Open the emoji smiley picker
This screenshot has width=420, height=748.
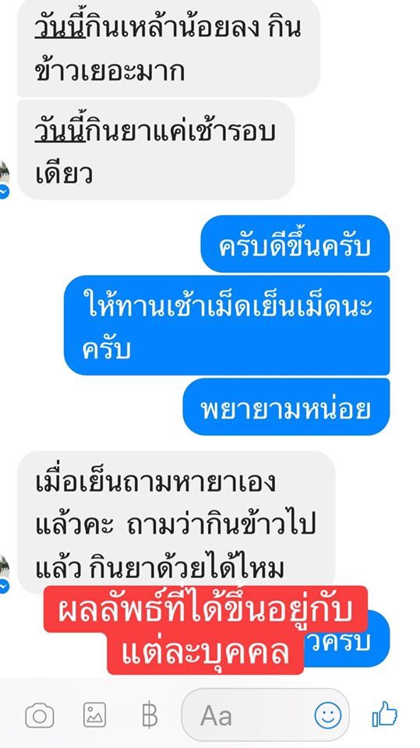coord(328,715)
